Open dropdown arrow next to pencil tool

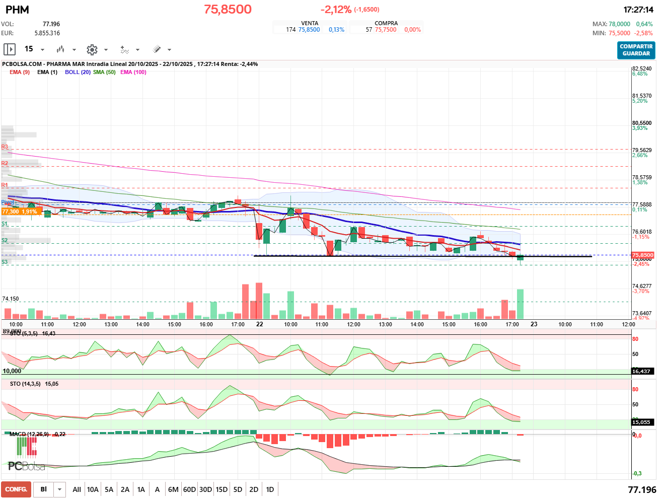(169, 50)
